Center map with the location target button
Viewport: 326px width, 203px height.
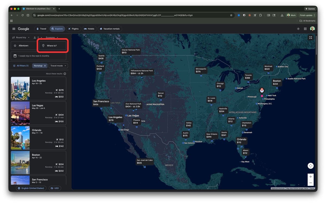pyautogui.click(x=311, y=166)
